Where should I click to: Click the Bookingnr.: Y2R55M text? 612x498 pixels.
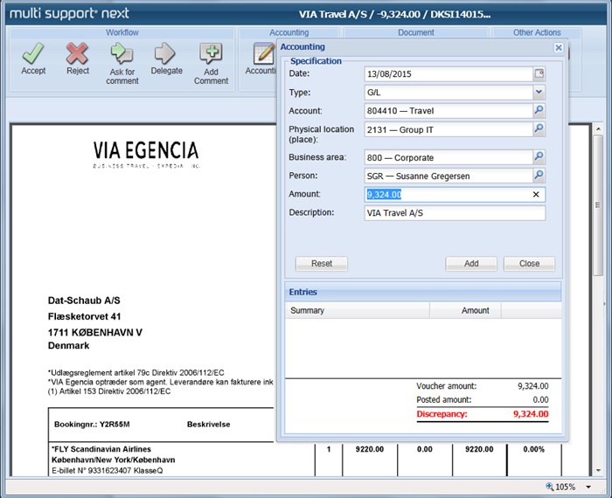click(x=92, y=425)
